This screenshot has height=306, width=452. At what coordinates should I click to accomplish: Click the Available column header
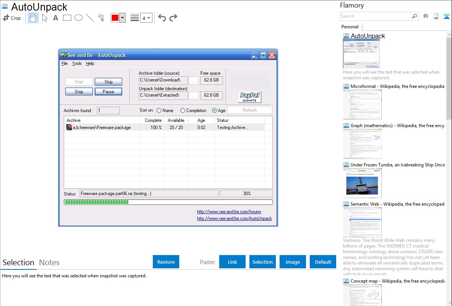click(x=176, y=120)
